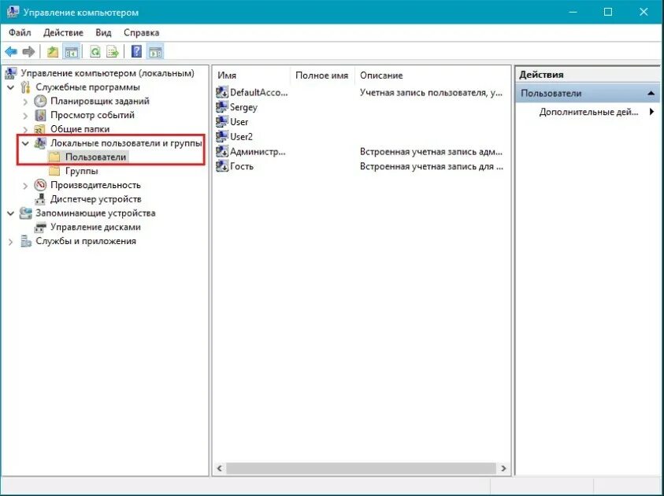Open Help via the question mark icon
This screenshot has width=664, height=496.
[136, 52]
